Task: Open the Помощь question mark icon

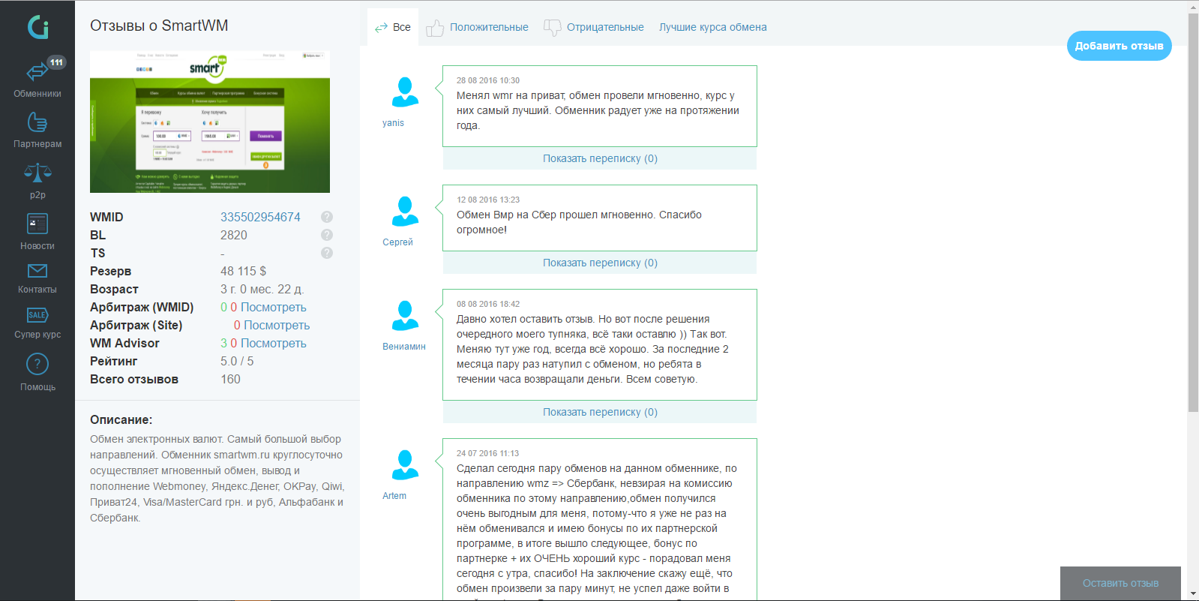Action: 37,365
